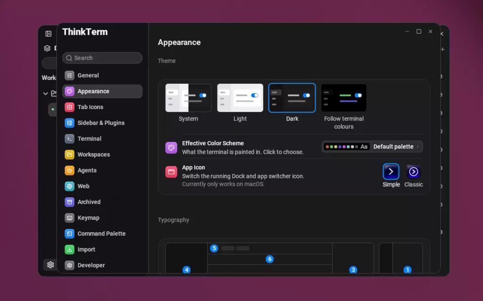Click the layers stack icon in main window
The image size is (483, 301).
(x=47, y=48)
